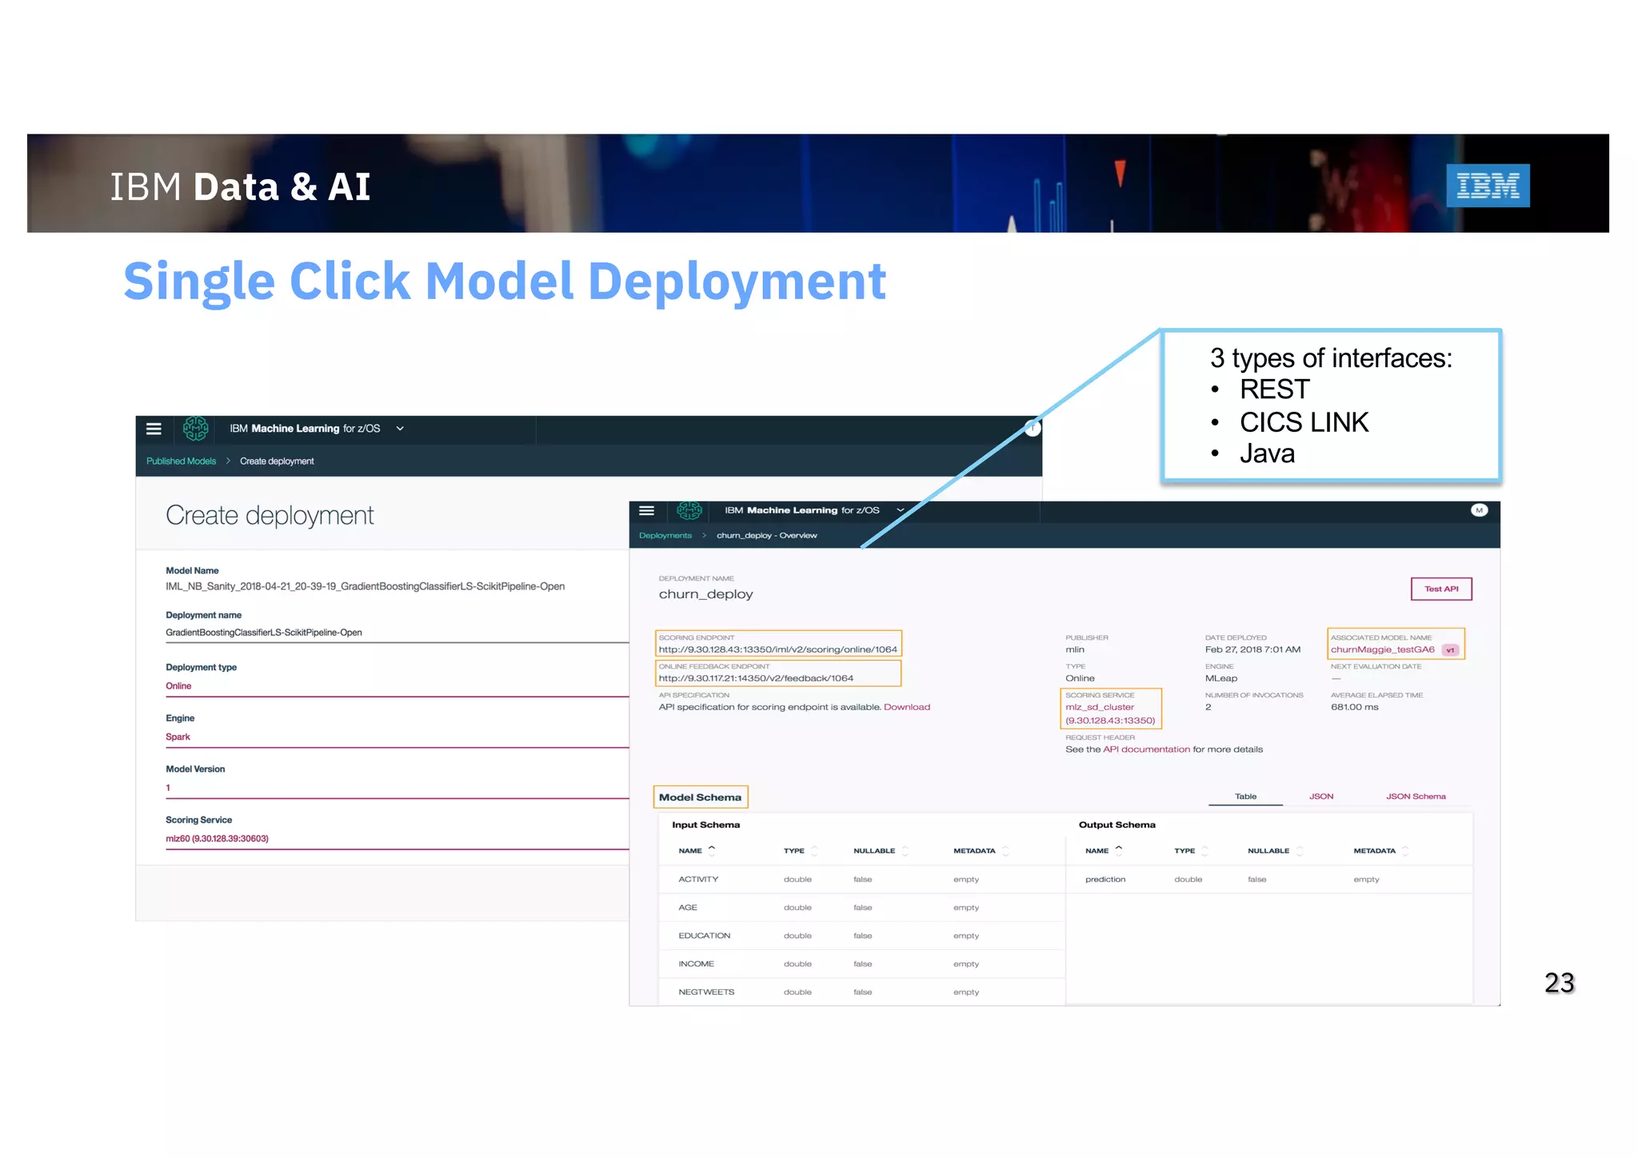Sort Input Schema by TYPE arrow
The height and width of the screenshot is (1158, 1638).
click(x=814, y=851)
